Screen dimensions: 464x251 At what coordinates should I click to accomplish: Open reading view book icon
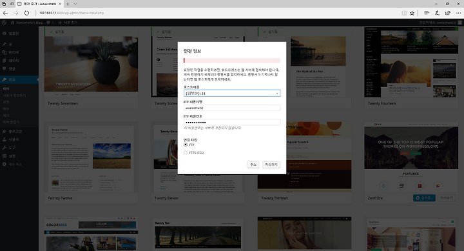pyautogui.click(x=404, y=13)
